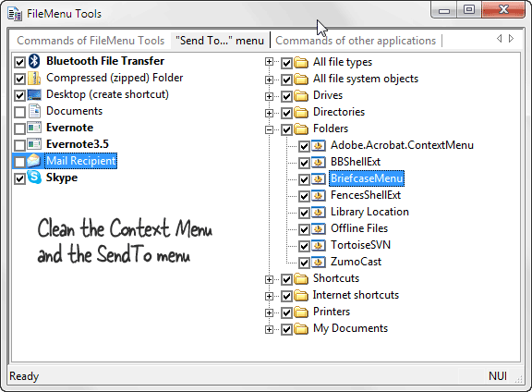
Task: Click the Mail Recipient envelope icon
Action: pyautogui.click(x=34, y=161)
